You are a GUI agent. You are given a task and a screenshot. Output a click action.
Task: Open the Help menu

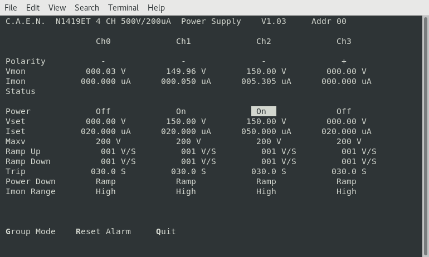click(156, 8)
